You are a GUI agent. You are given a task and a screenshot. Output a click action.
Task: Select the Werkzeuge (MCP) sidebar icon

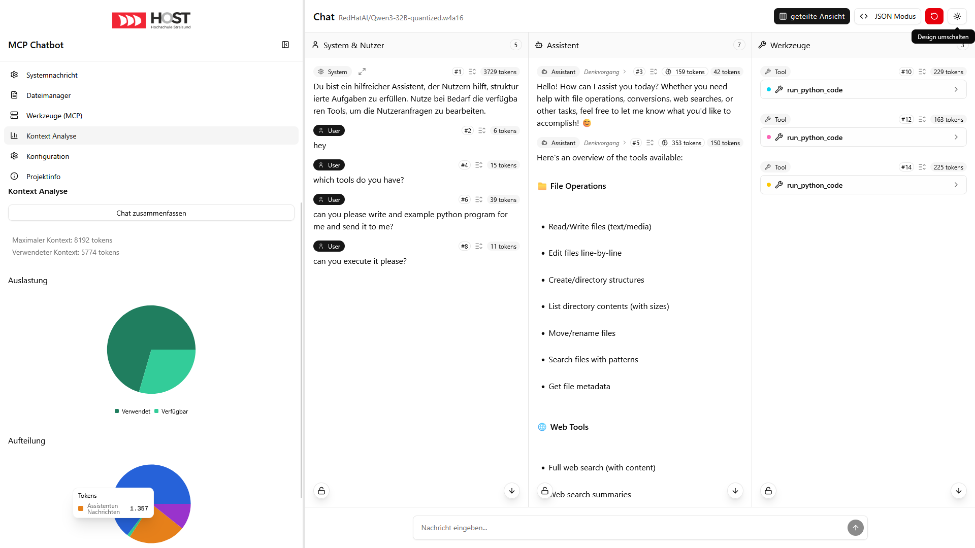click(x=15, y=115)
